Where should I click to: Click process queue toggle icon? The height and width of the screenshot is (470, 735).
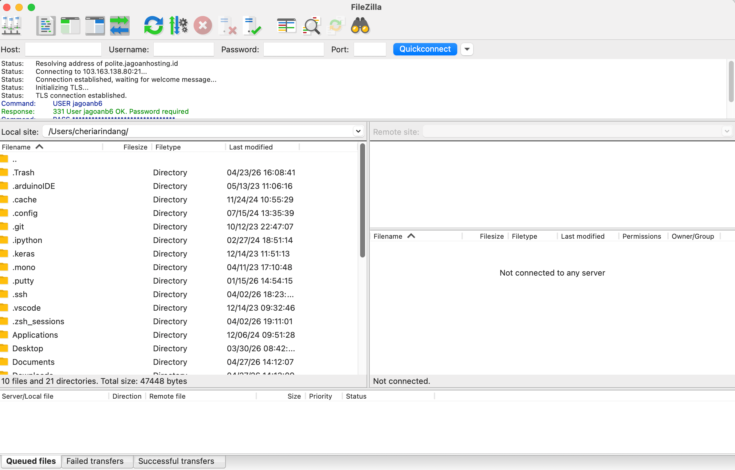[x=178, y=26]
